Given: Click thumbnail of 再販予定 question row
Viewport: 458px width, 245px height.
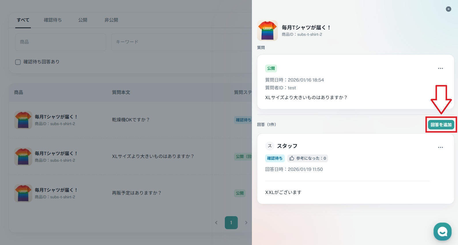Looking at the screenshot, I should [23, 193].
